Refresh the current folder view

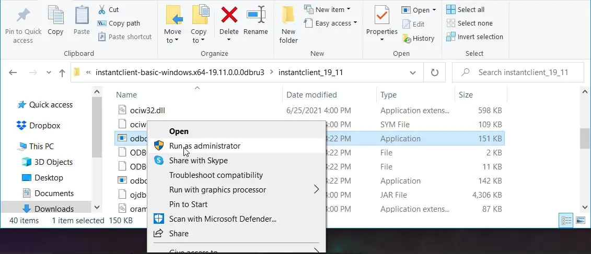point(434,72)
